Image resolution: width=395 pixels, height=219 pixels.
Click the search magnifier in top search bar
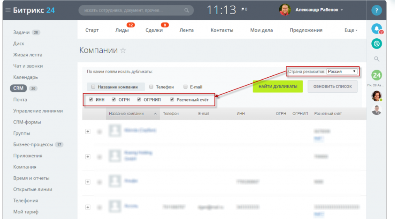point(186,10)
